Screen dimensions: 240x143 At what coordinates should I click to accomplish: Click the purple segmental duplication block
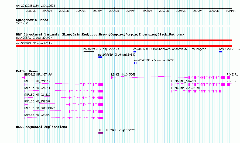point(101,133)
